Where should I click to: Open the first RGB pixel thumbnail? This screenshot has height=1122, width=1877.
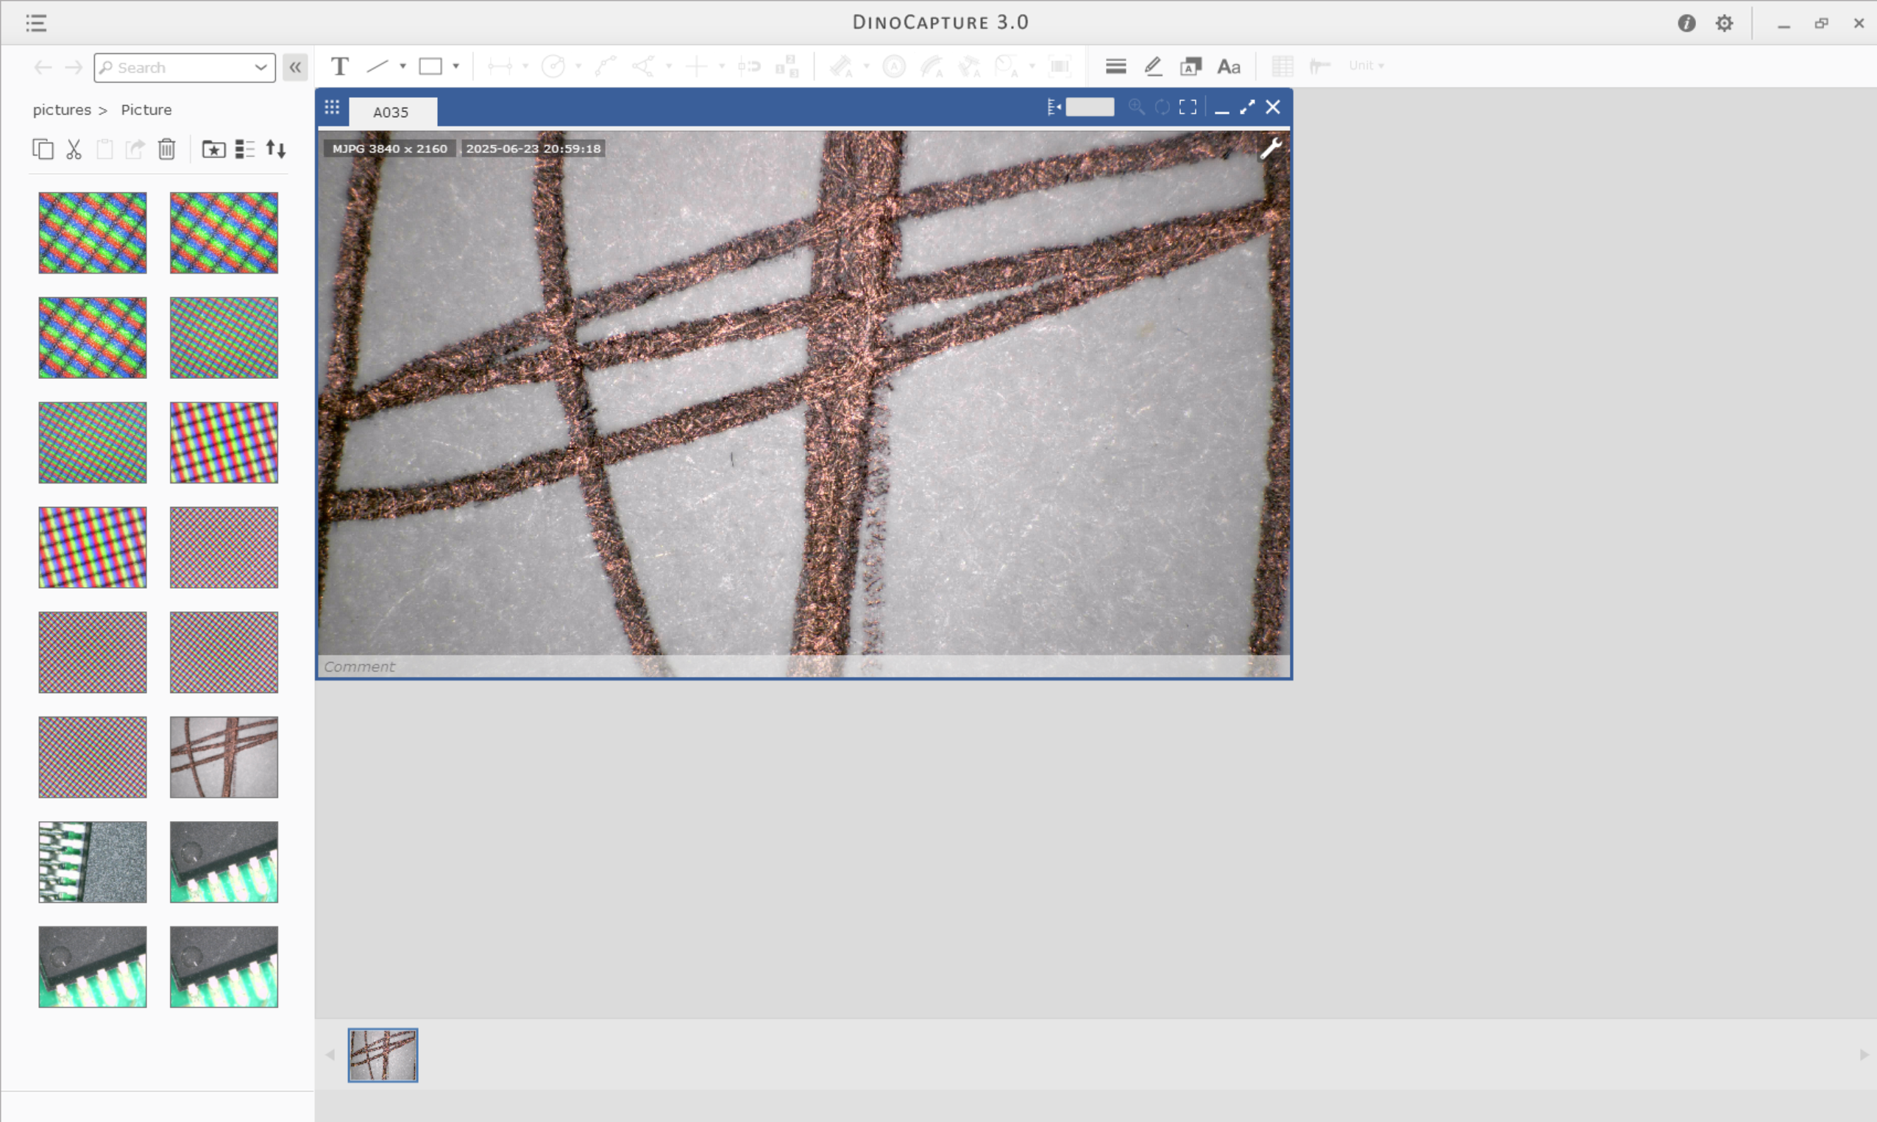click(x=92, y=232)
